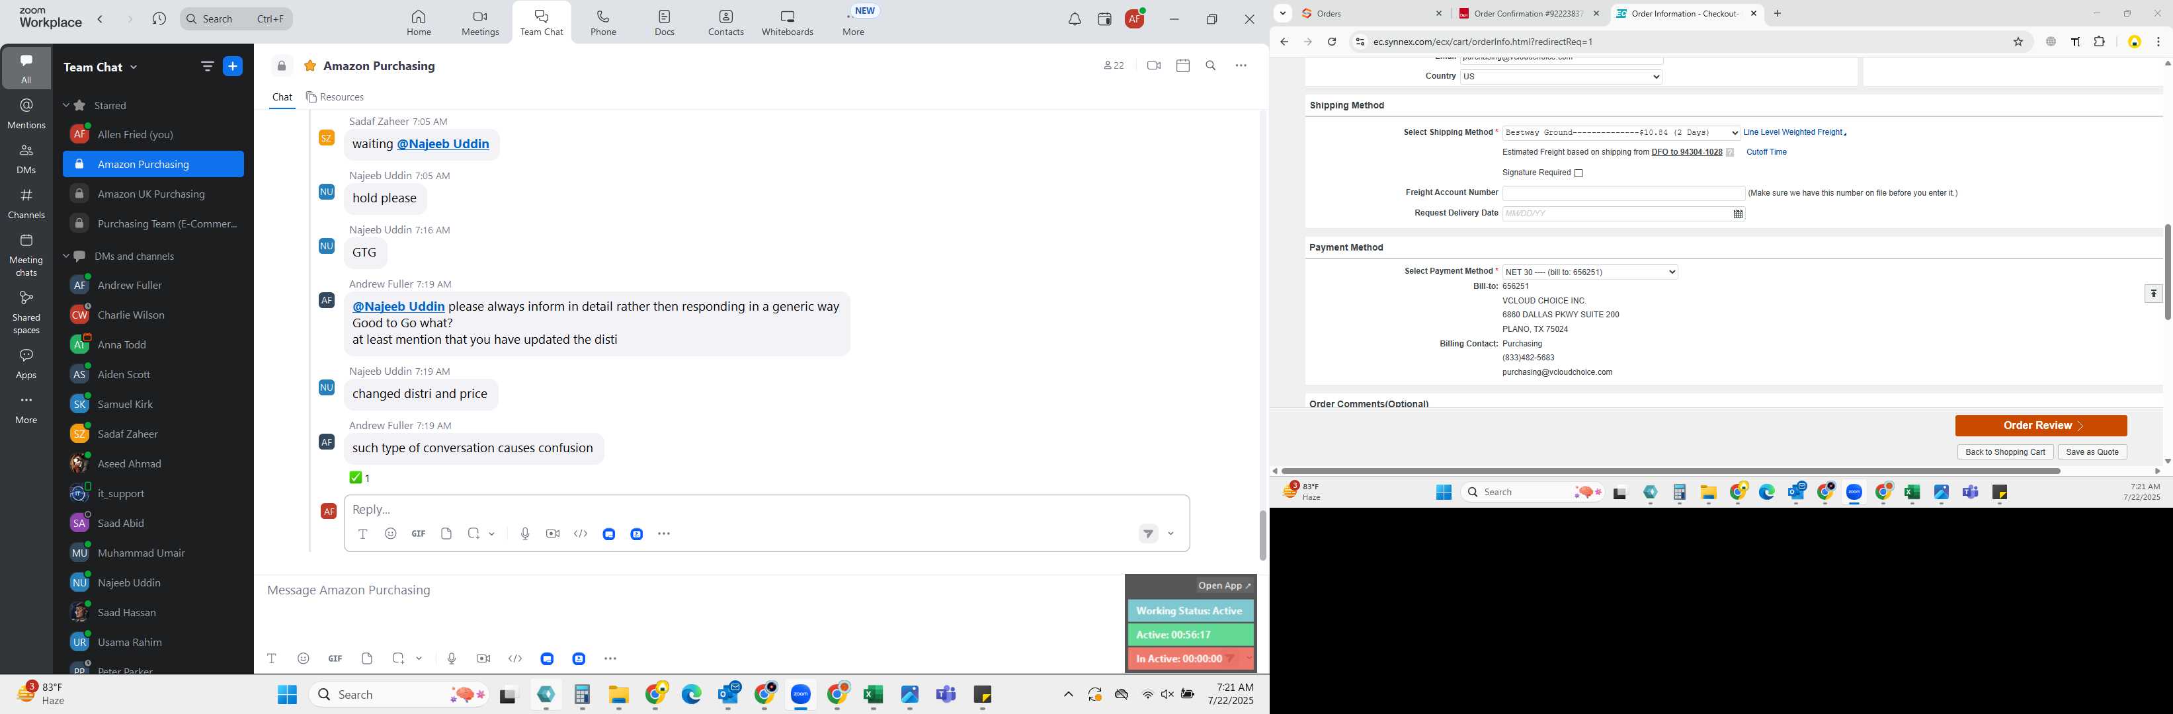Click the Synnex page vertical scrollbar thumb
2173x714 pixels.
click(x=2166, y=272)
